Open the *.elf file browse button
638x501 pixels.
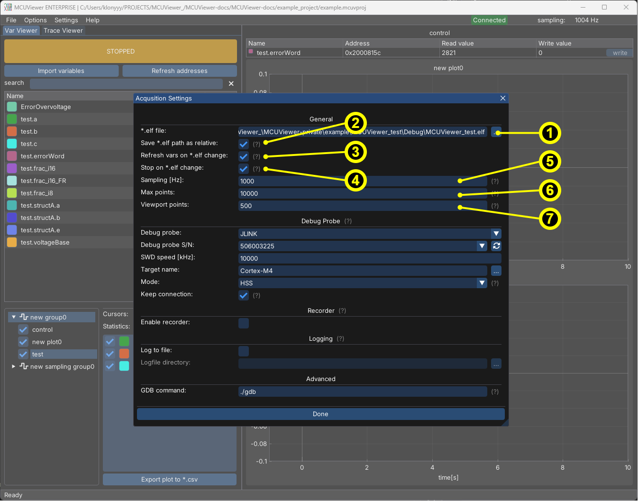pyautogui.click(x=494, y=132)
